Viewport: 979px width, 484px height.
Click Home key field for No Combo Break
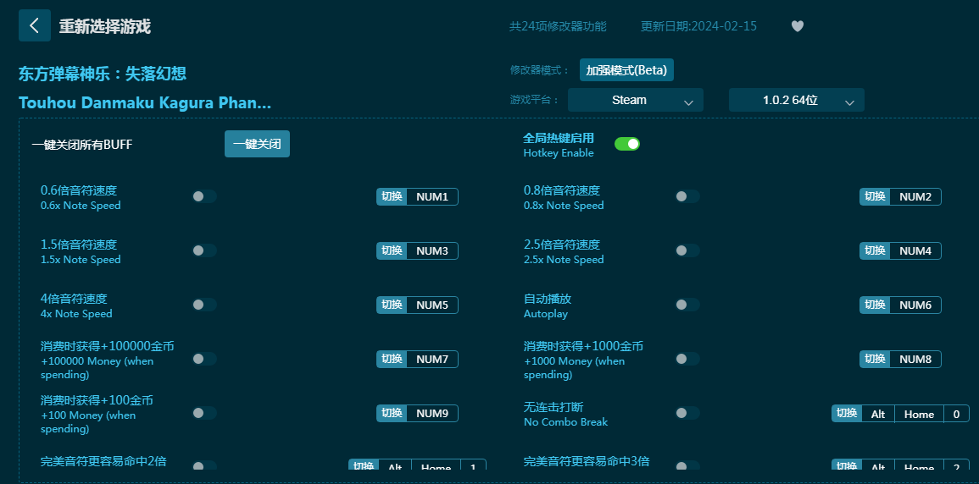[x=919, y=414]
